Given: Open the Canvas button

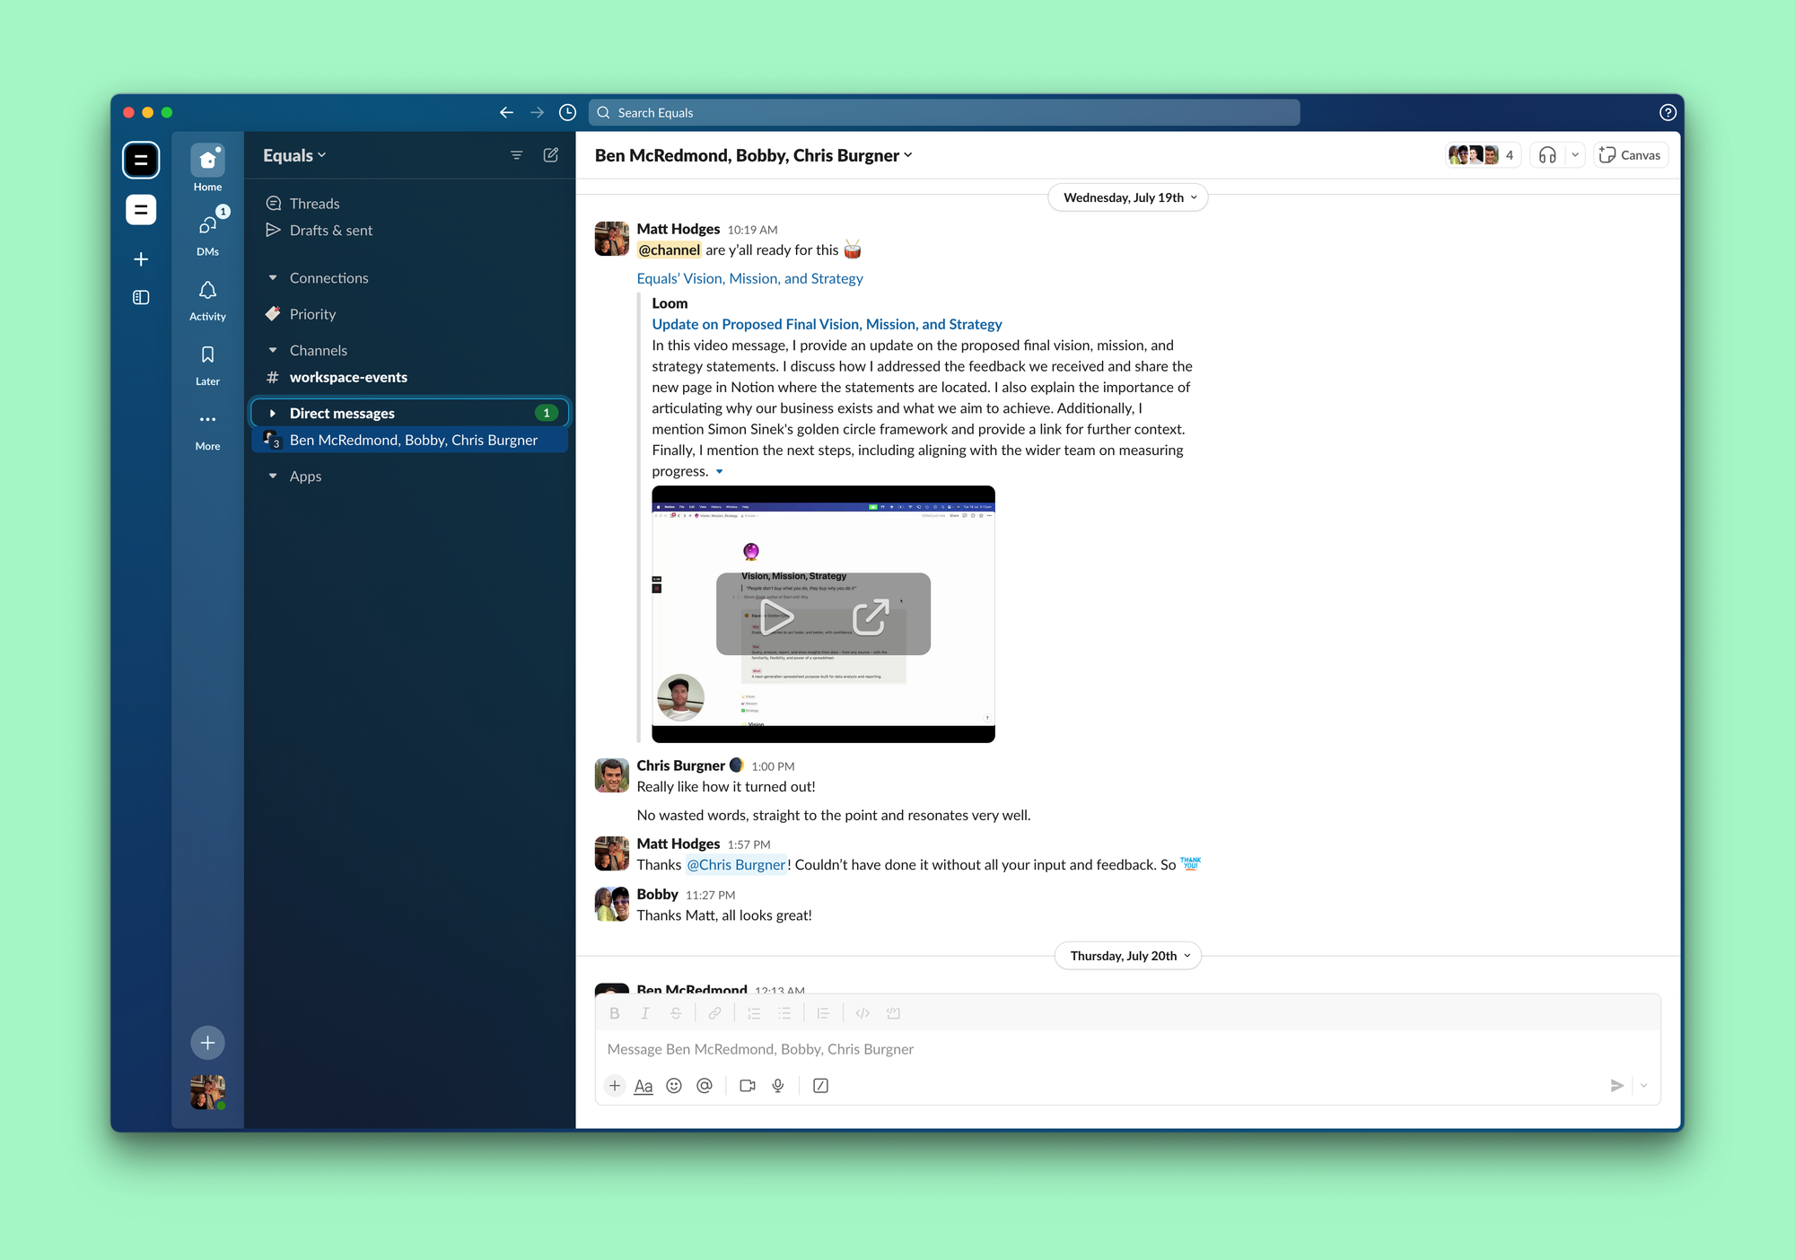Looking at the screenshot, I should coord(1631,155).
